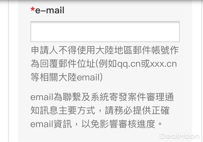This screenshot has width=203, height=142.
Task: Click the red required asterisk
Action: (33, 10)
